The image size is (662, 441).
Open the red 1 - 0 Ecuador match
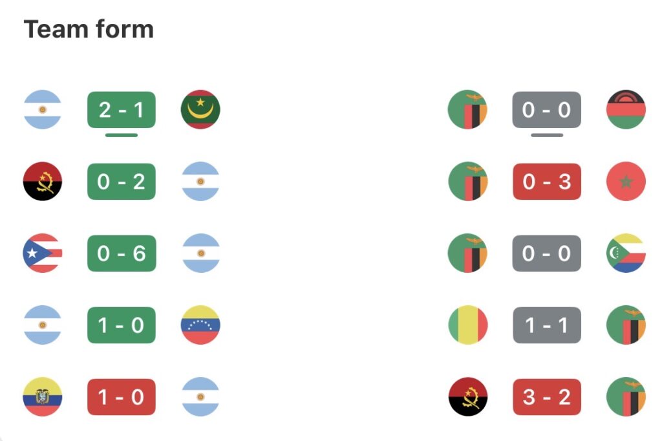click(x=122, y=396)
